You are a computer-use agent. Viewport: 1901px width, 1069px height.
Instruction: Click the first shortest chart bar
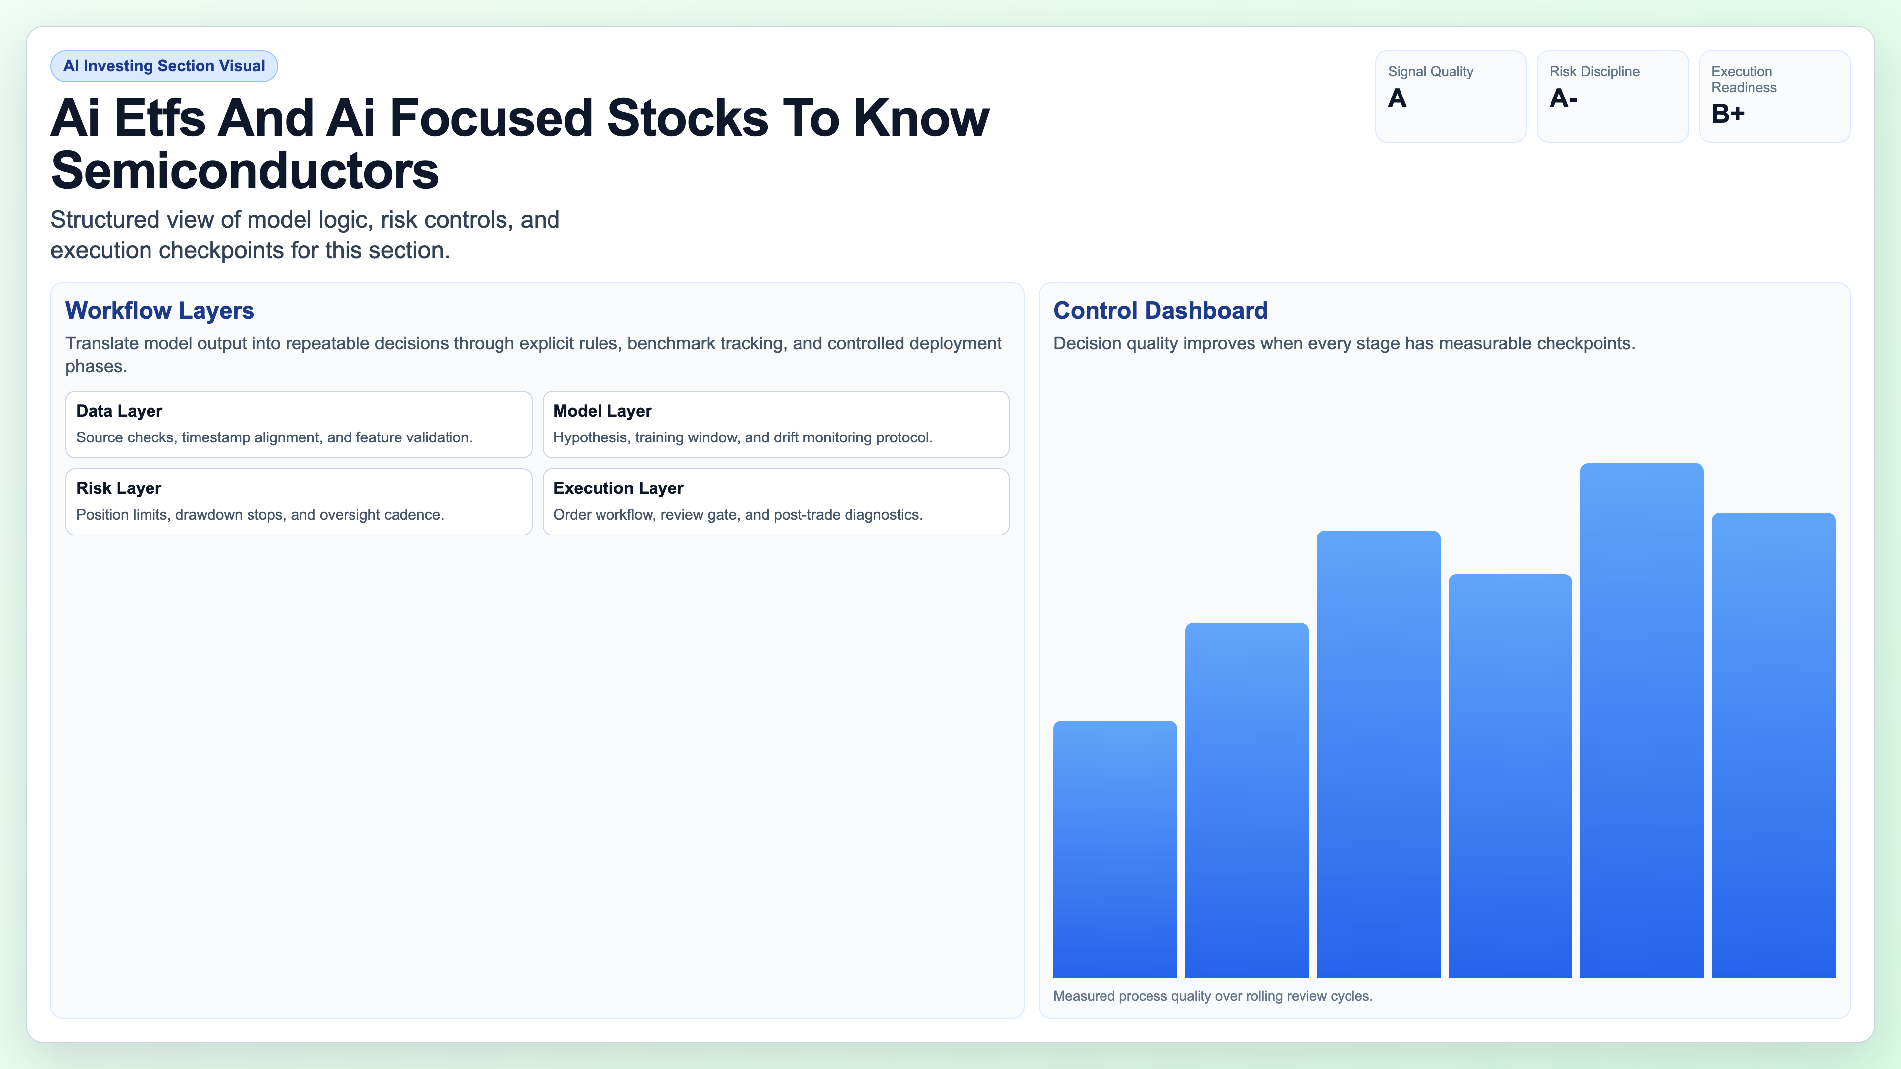tap(1114, 848)
